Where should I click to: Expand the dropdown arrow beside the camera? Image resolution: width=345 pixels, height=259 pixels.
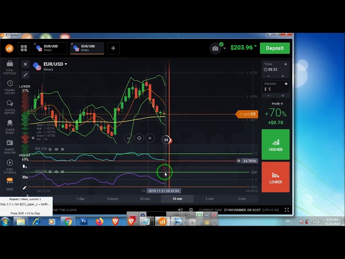point(224,49)
